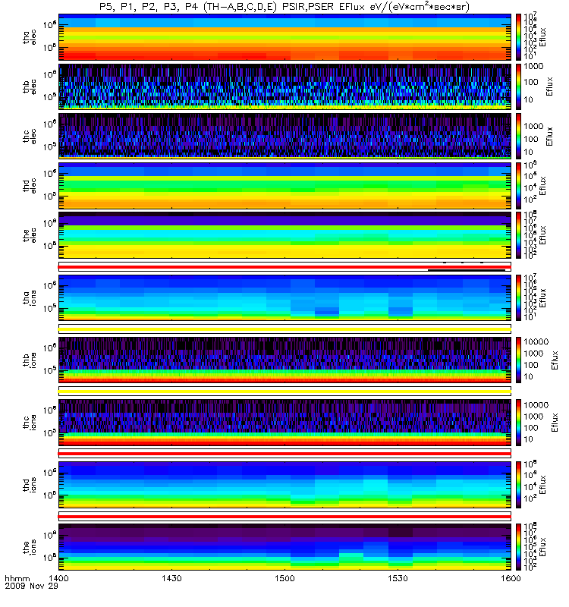Click the the ions color bar
Image resolution: width=569 pixels, height=607 pixels.
(519, 546)
